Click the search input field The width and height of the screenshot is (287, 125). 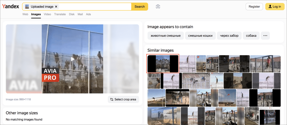(x=95, y=6)
